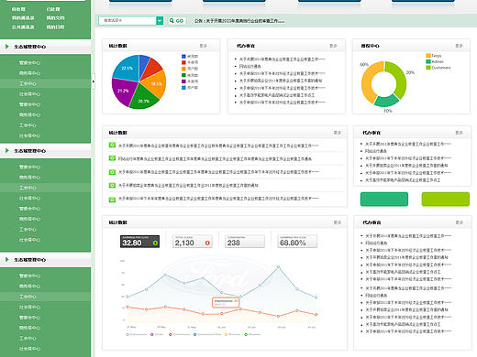This screenshot has width=477, height=357.
Task: Toggle the purple Clicks series in chart legend
Action: tap(157, 334)
